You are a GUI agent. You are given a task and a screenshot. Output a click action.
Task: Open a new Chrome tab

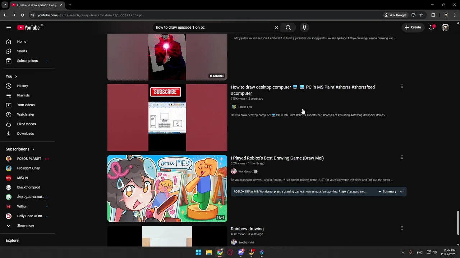[x=70, y=5]
